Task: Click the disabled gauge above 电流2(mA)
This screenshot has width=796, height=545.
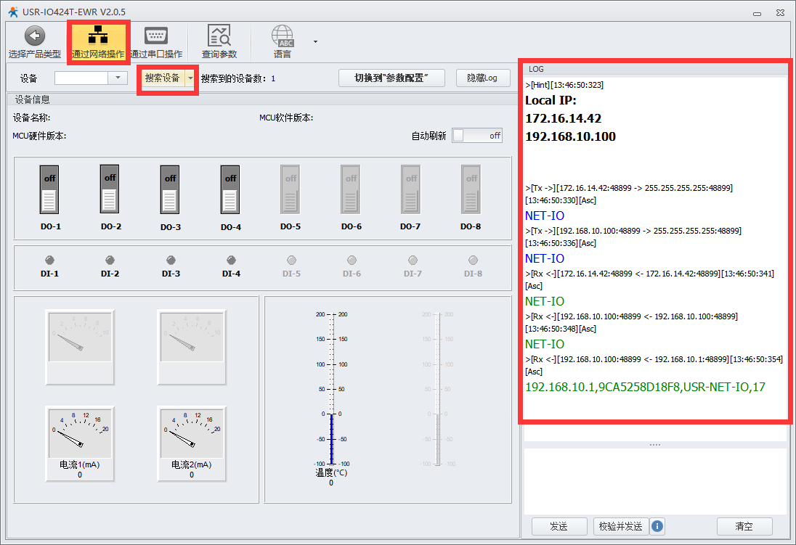Action: [192, 347]
